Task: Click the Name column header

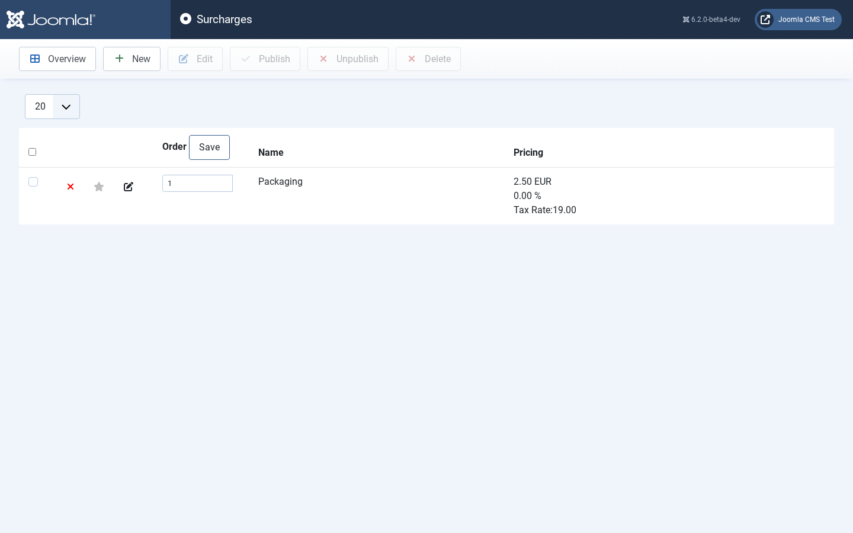Action: [271, 152]
